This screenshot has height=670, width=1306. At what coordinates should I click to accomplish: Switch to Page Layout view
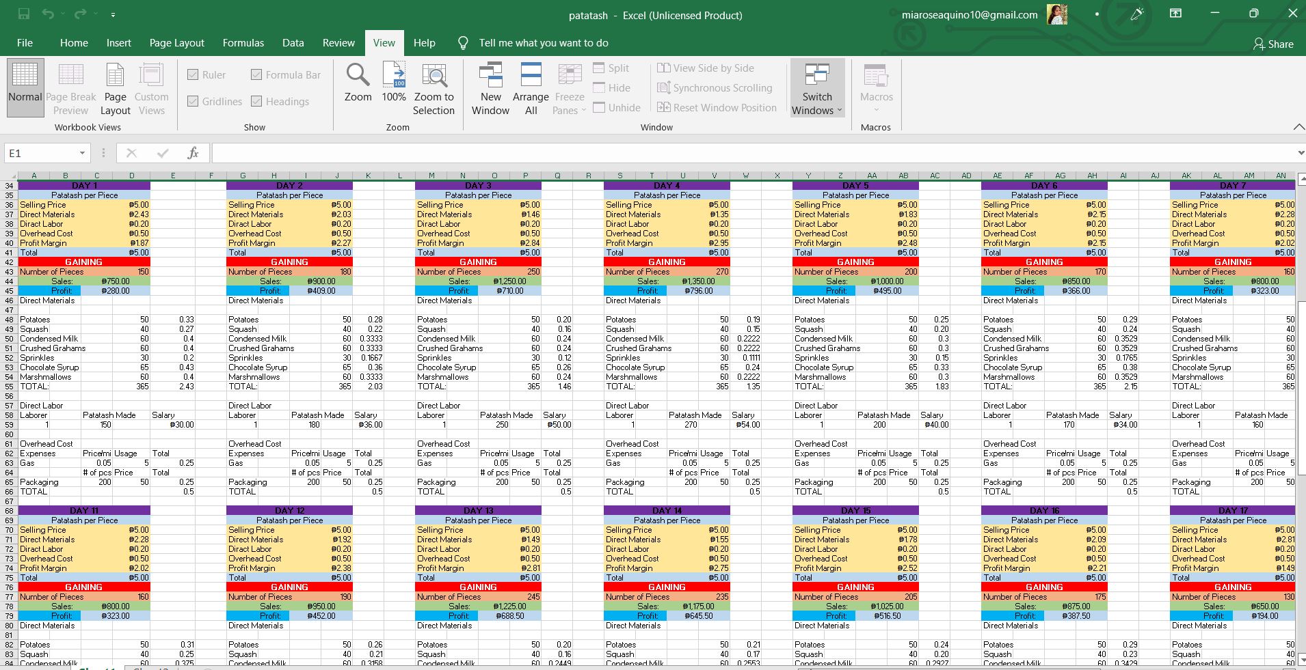pyautogui.click(x=115, y=87)
